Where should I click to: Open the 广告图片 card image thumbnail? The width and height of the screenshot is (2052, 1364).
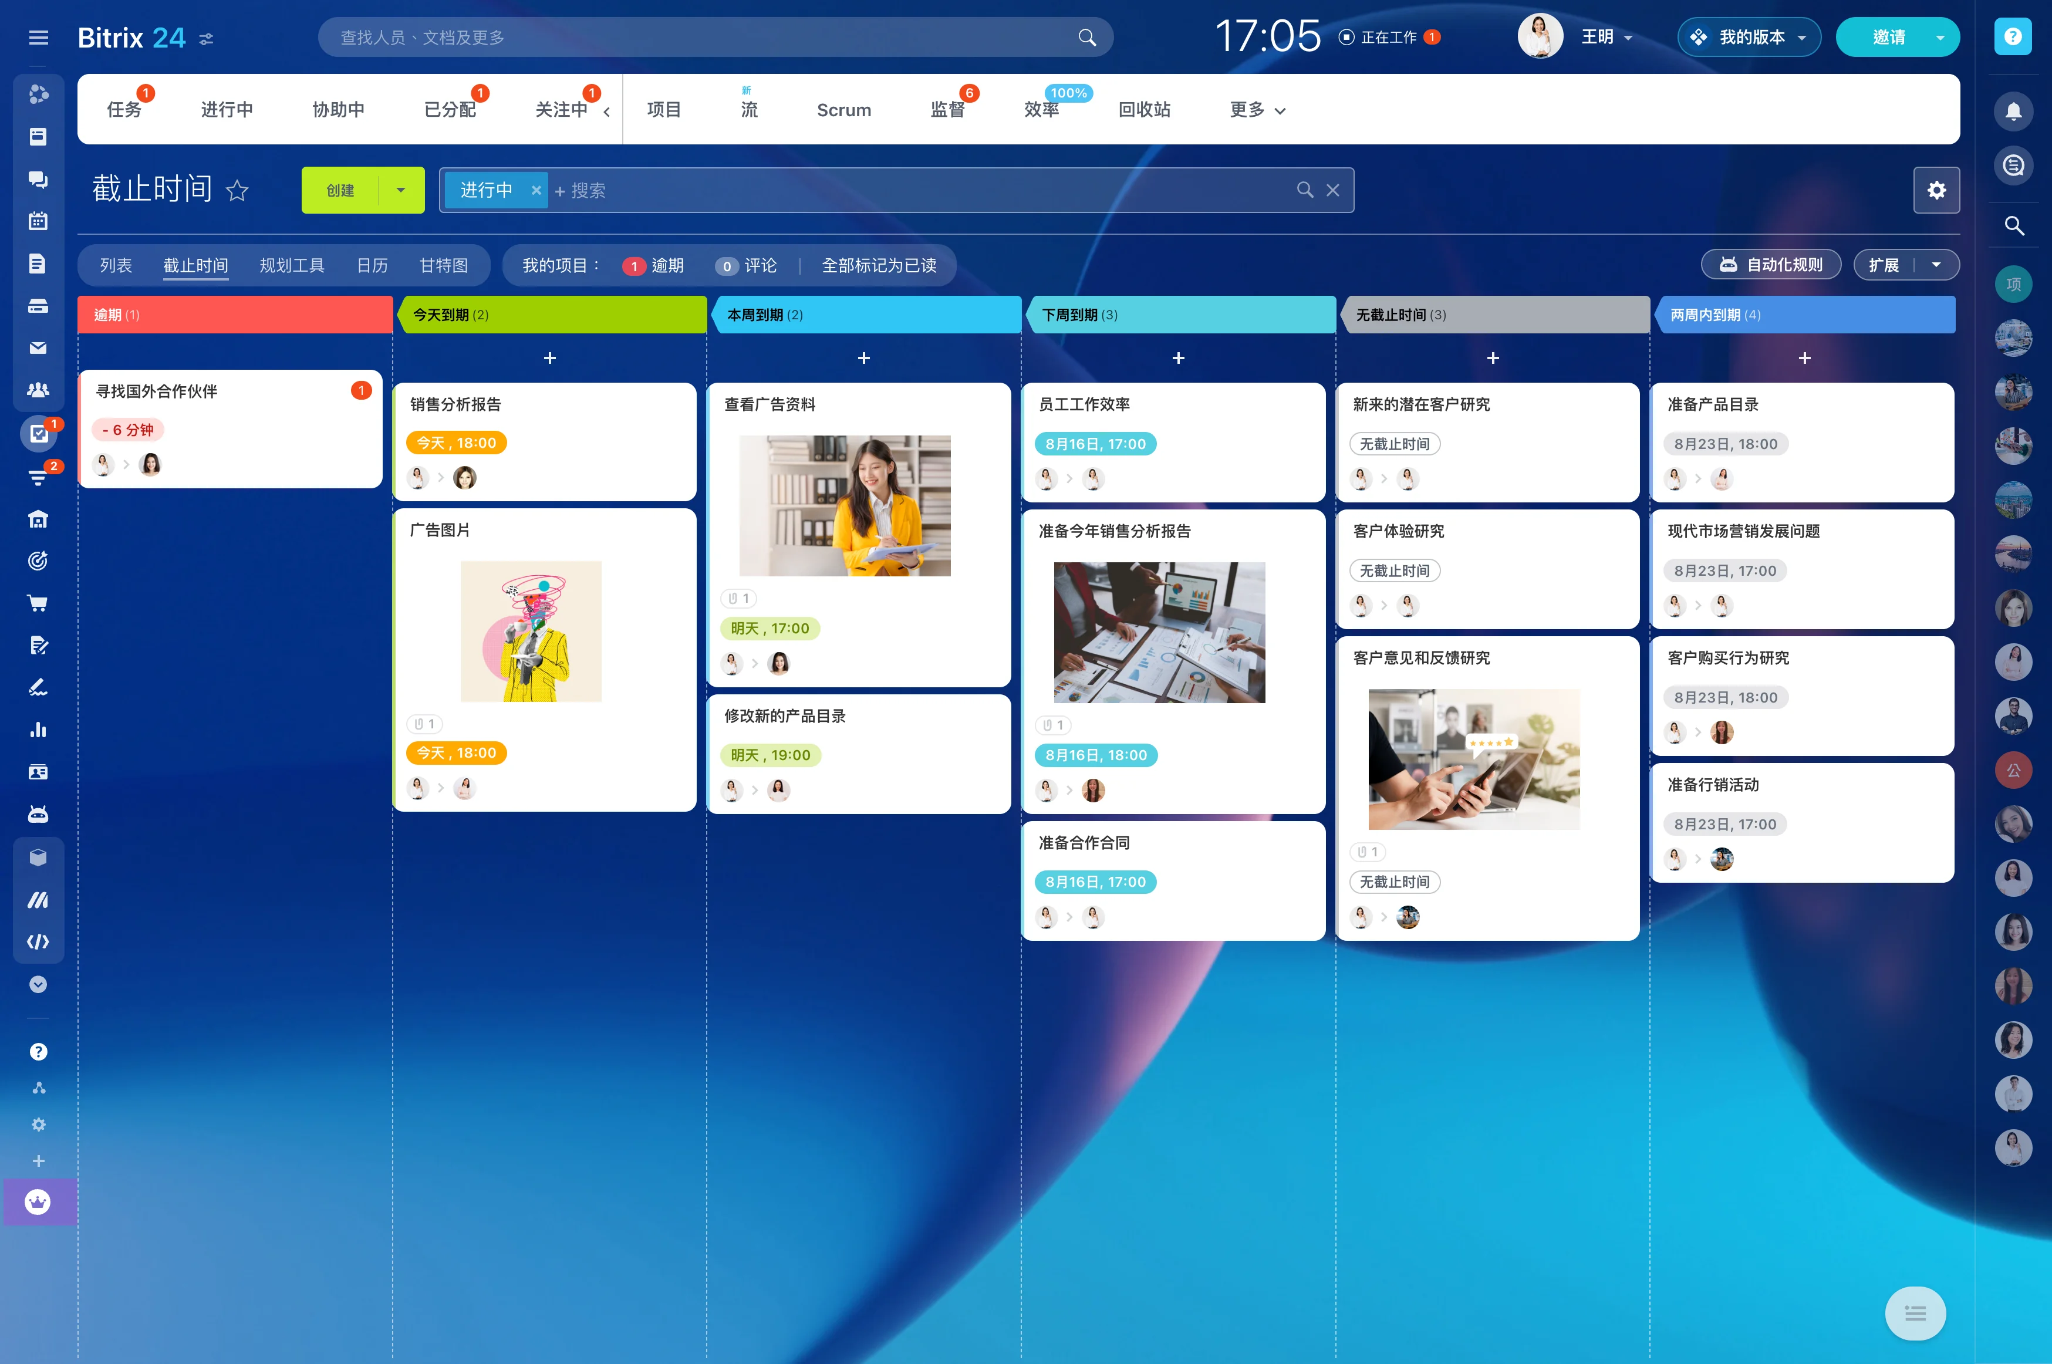point(531,632)
